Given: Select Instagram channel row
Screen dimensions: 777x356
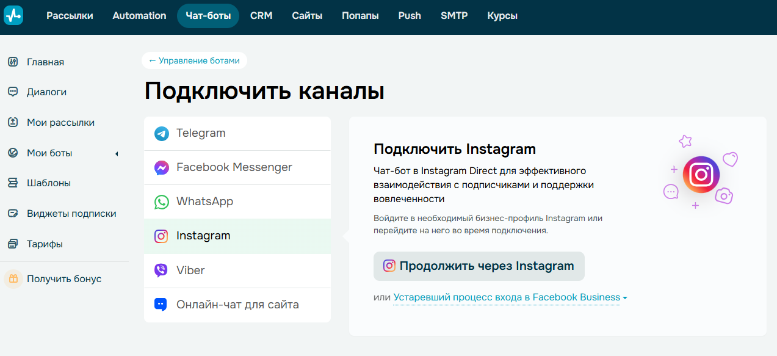Looking at the screenshot, I should (237, 236).
